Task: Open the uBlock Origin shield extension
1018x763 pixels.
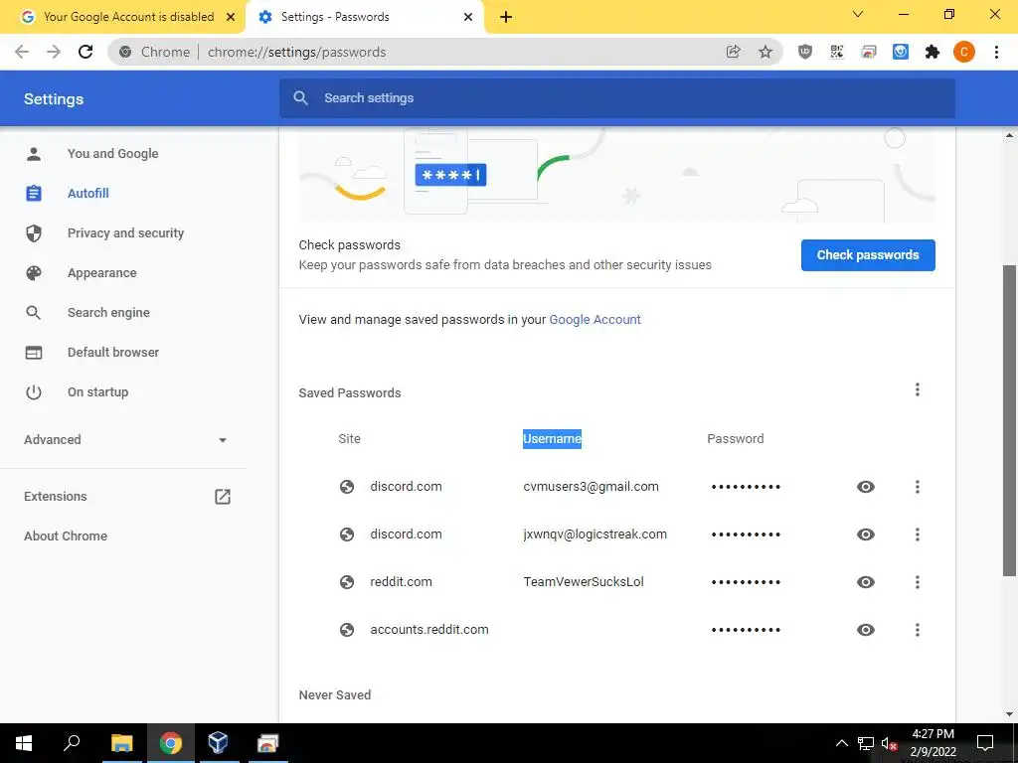Action: (x=805, y=52)
